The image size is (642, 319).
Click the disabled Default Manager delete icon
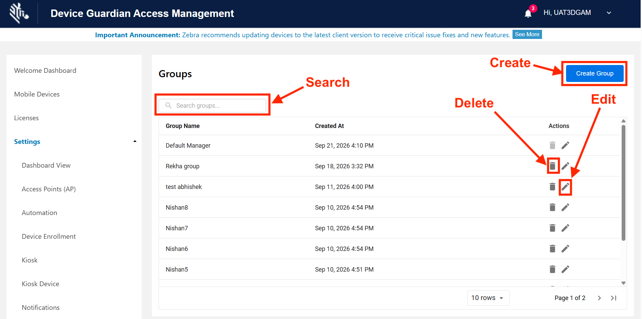coord(552,145)
